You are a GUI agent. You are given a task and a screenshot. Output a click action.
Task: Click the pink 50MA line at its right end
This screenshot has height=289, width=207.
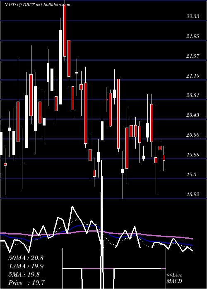(x=192, y=239)
